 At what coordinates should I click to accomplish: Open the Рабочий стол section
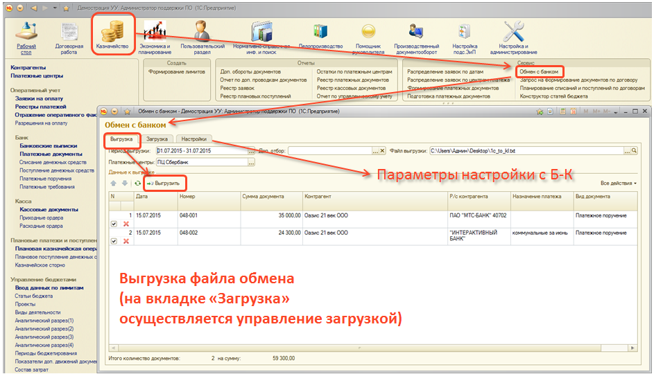pyautogui.click(x=26, y=35)
